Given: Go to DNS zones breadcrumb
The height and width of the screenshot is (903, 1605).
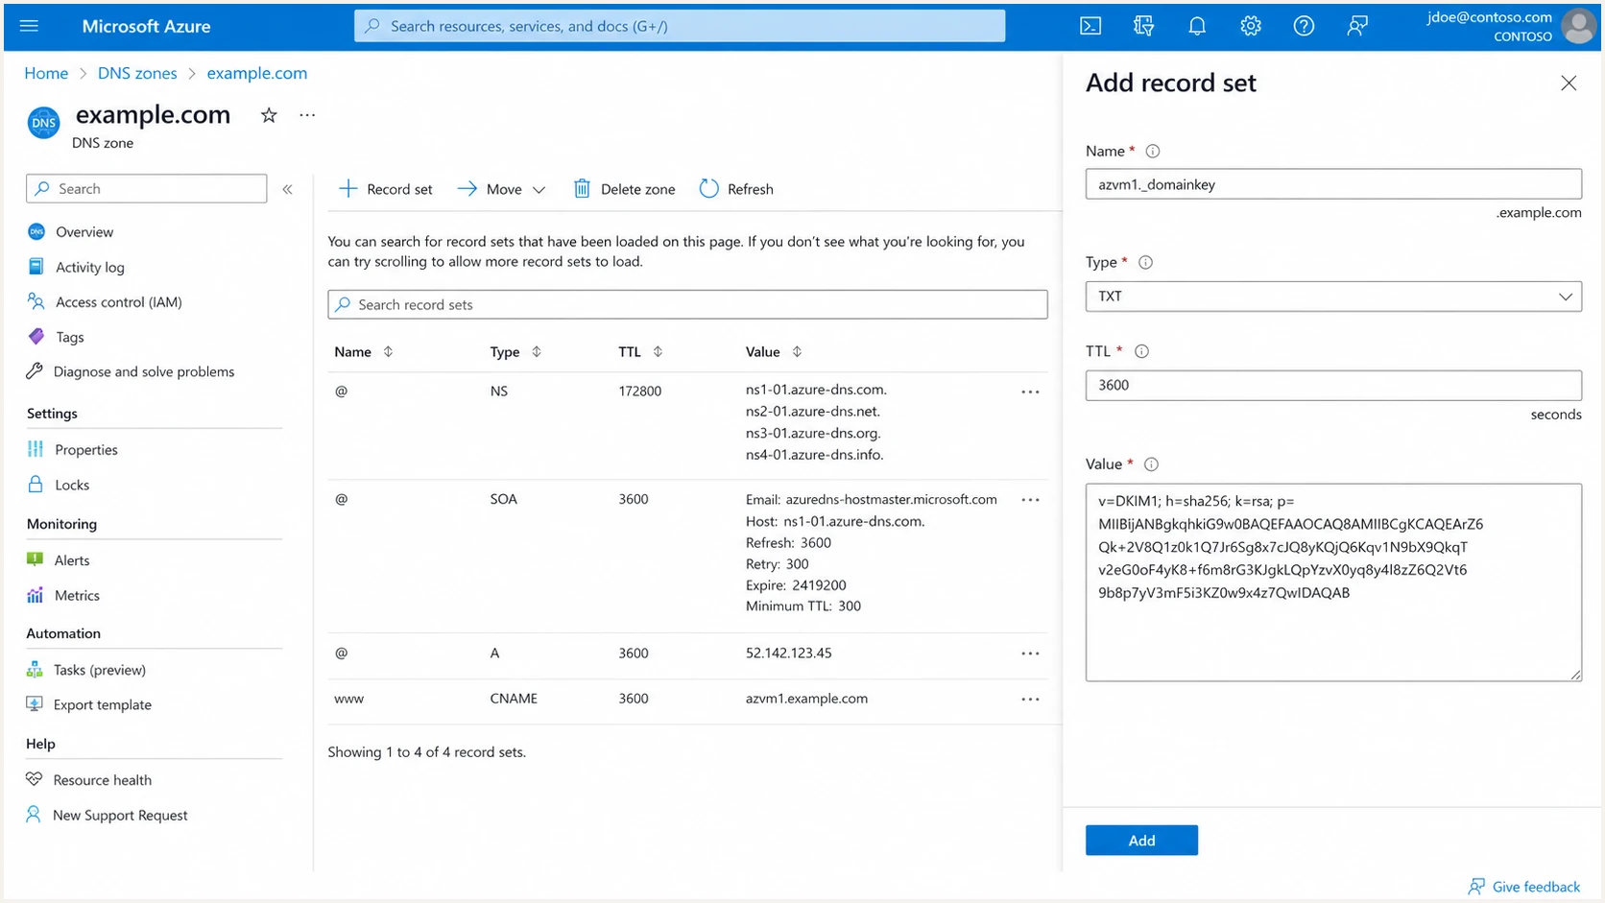Looking at the screenshot, I should 137,73.
